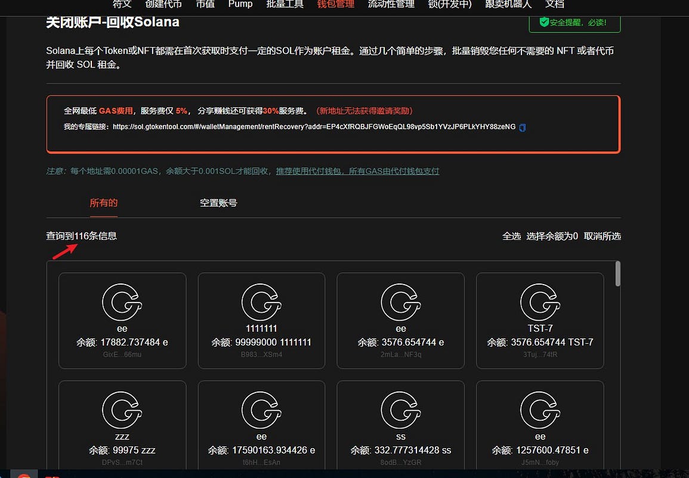Open the 钱包管理 menu
The height and width of the screenshot is (478, 689).
(x=336, y=4)
